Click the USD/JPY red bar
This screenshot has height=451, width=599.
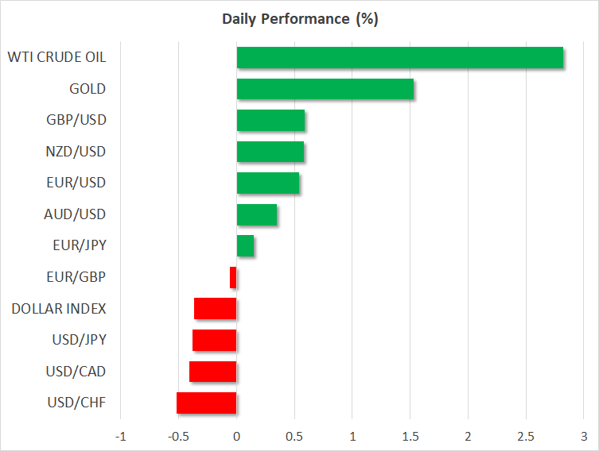tap(215, 340)
